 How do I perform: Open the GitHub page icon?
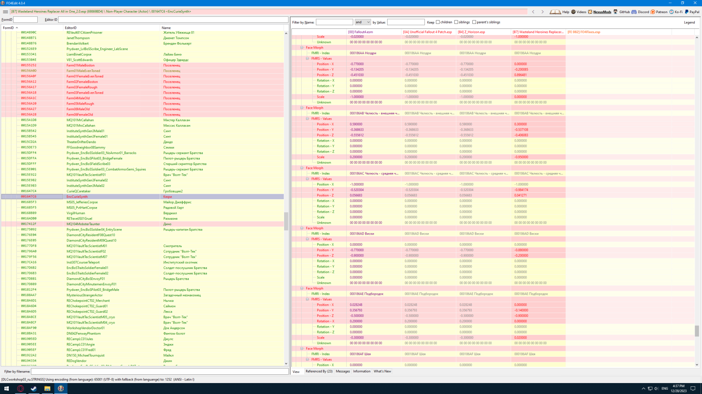(616, 12)
